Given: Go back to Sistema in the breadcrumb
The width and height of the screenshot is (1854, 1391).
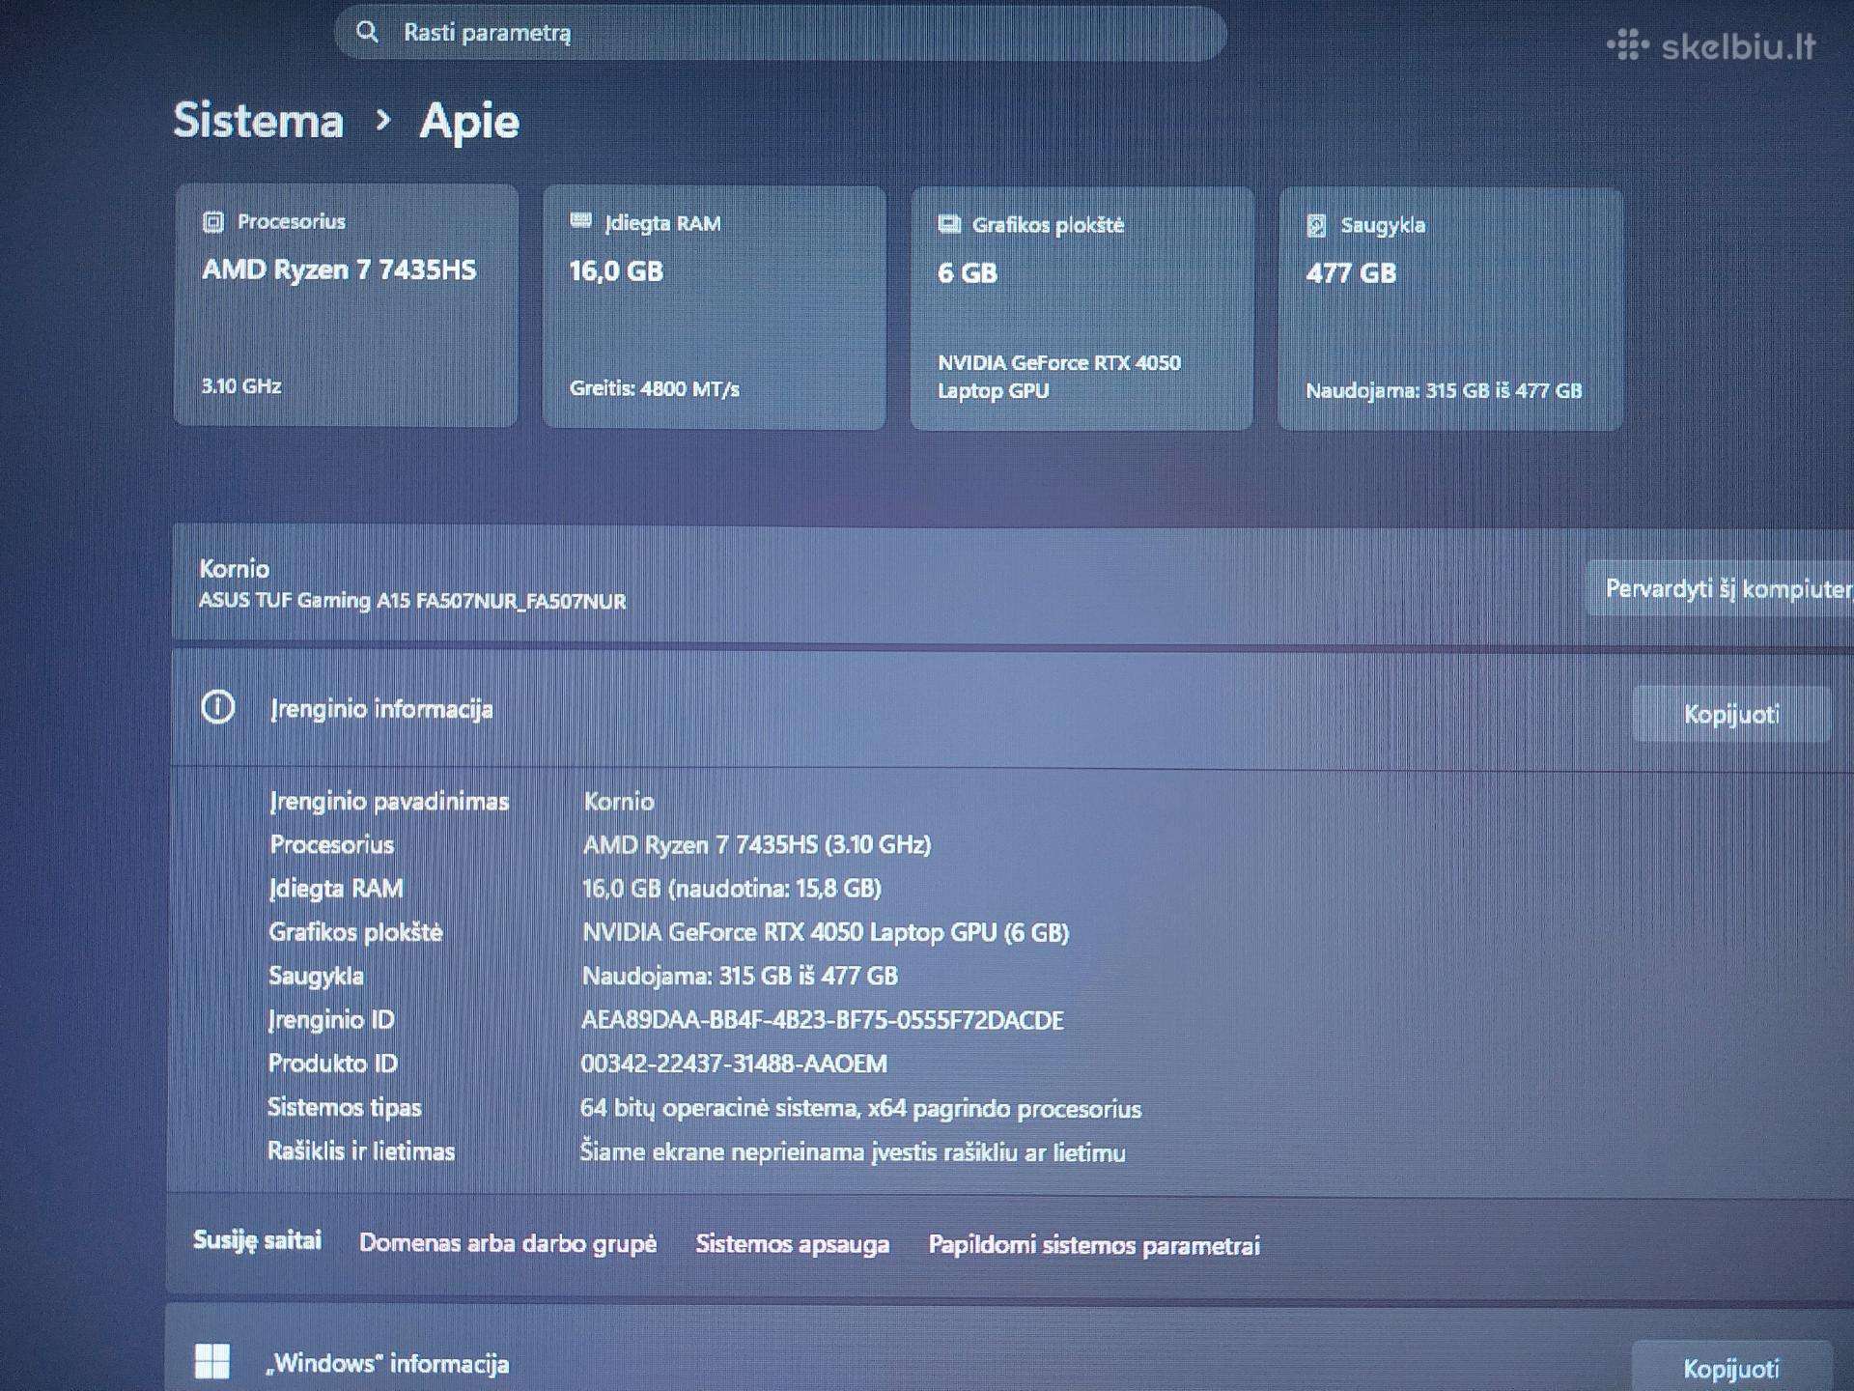Looking at the screenshot, I should (x=259, y=121).
